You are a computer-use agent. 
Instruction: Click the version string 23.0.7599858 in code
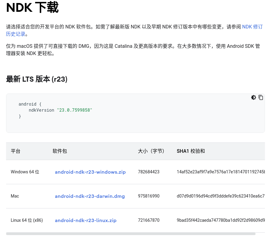coord(74,110)
